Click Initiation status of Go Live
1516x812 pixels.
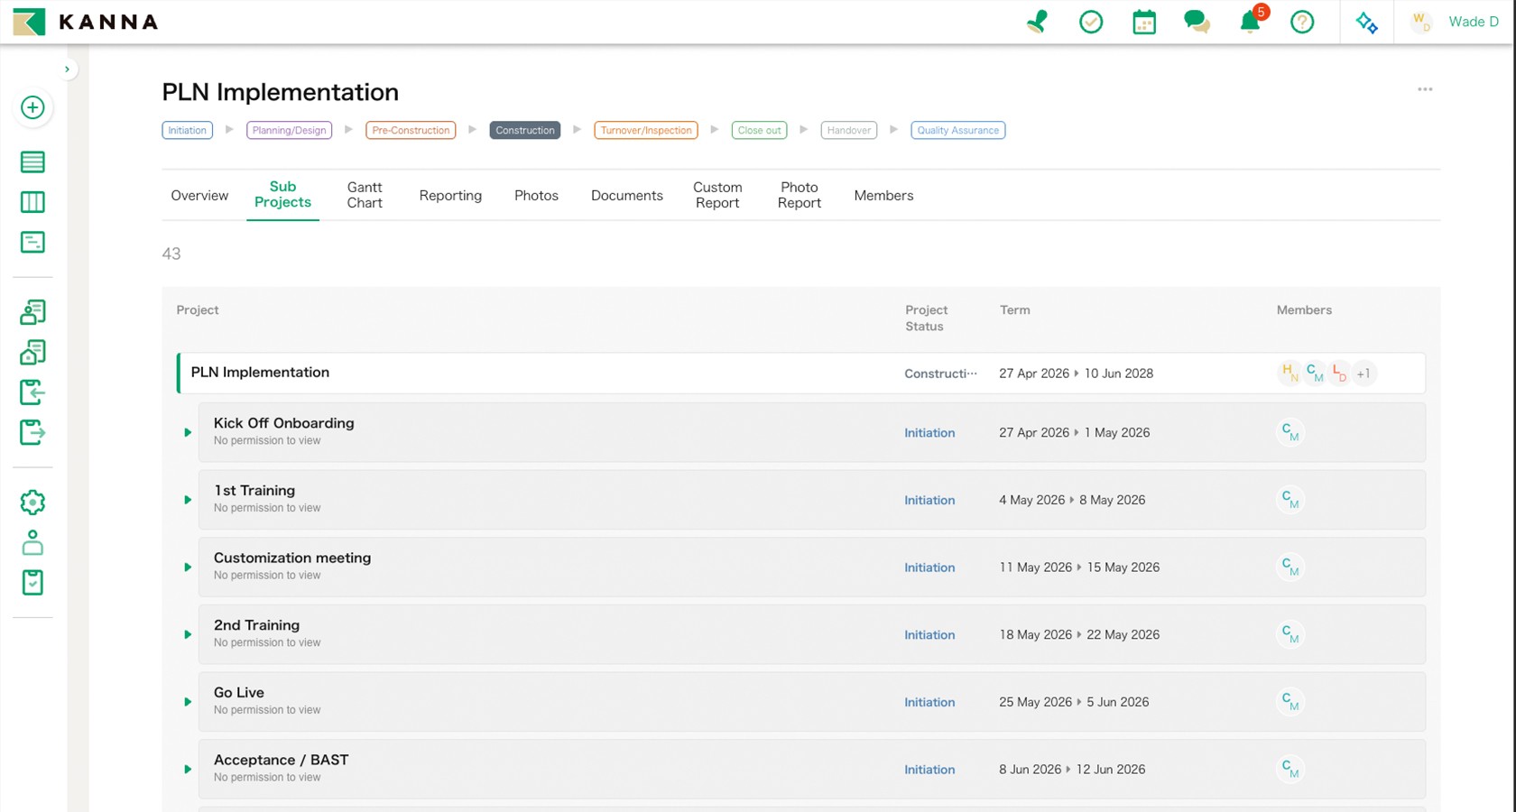tap(929, 702)
